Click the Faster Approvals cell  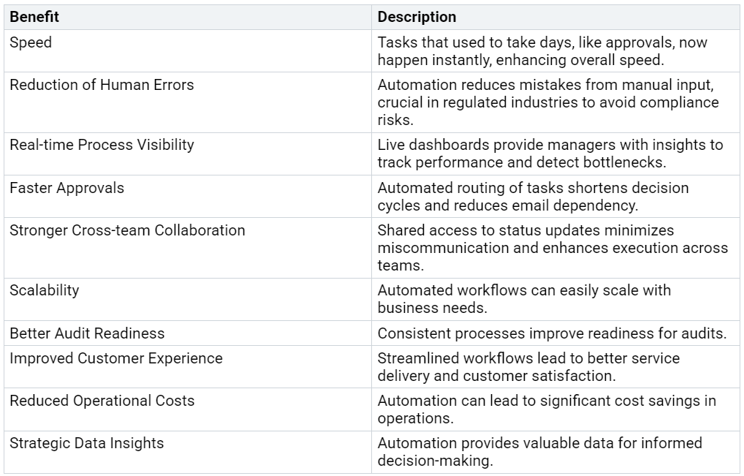tap(67, 188)
